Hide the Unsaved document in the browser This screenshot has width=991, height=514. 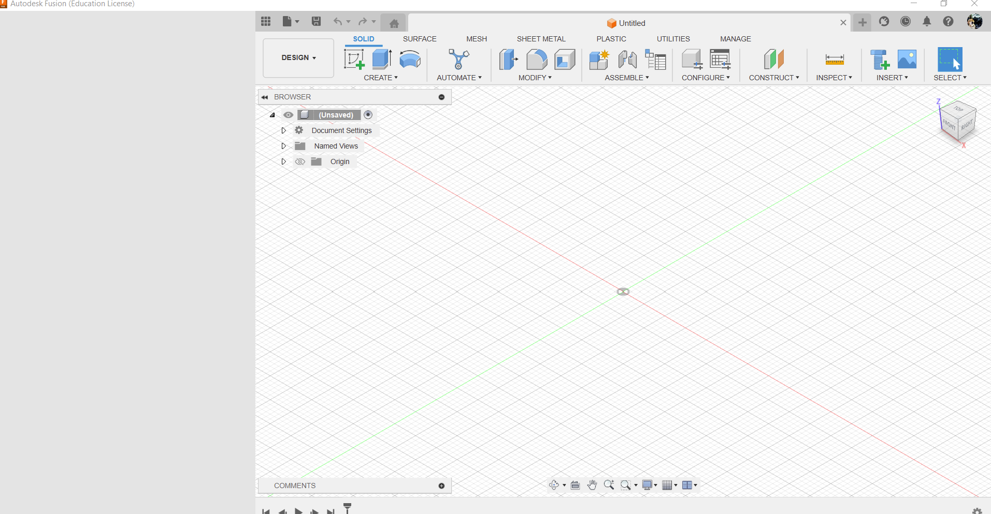pyautogui.click(x=289, y=114)
